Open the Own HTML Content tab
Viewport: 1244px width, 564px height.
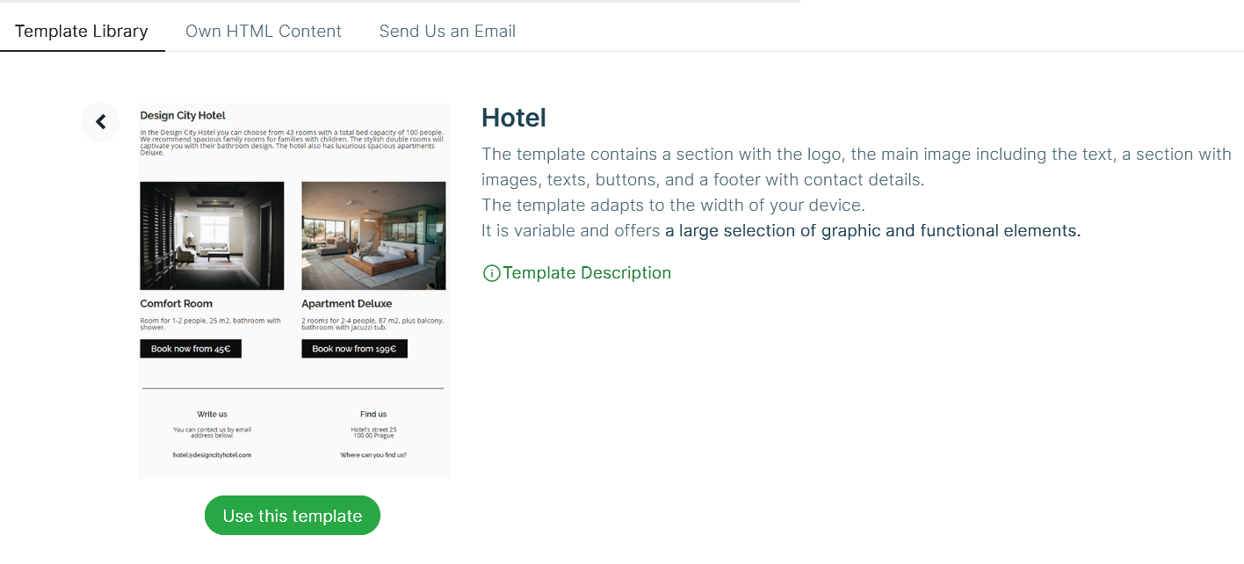pos(264,32)
